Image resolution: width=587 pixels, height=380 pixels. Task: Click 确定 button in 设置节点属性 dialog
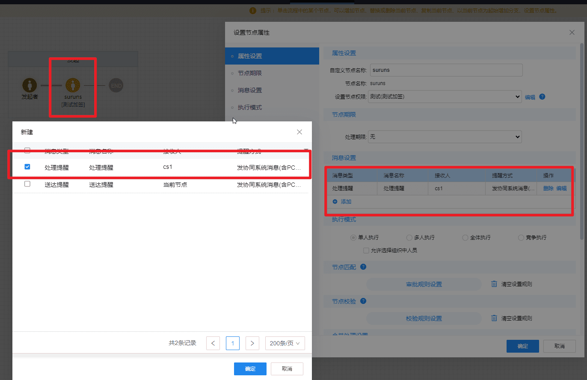(522, 346)
